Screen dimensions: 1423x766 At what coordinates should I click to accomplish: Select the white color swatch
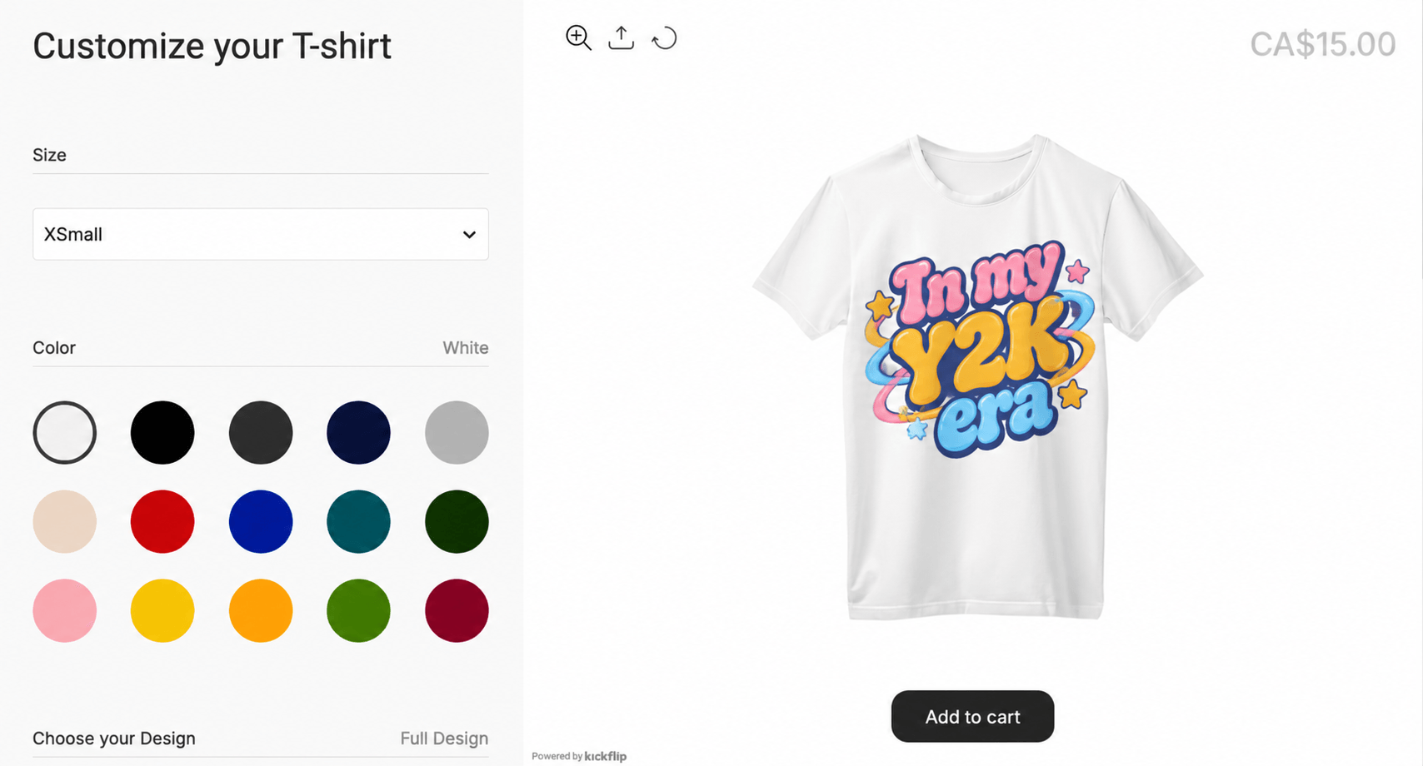tap(65, 433)
